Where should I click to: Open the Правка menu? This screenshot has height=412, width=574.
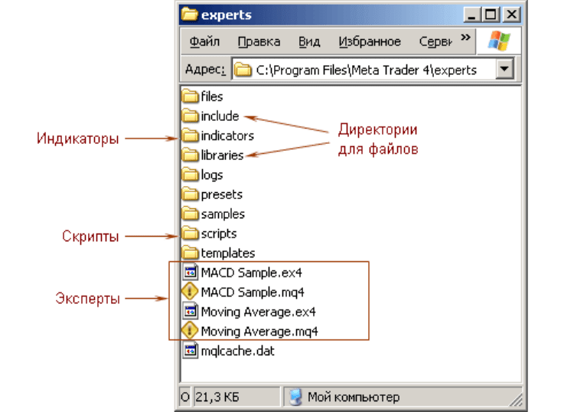point(259,42)
